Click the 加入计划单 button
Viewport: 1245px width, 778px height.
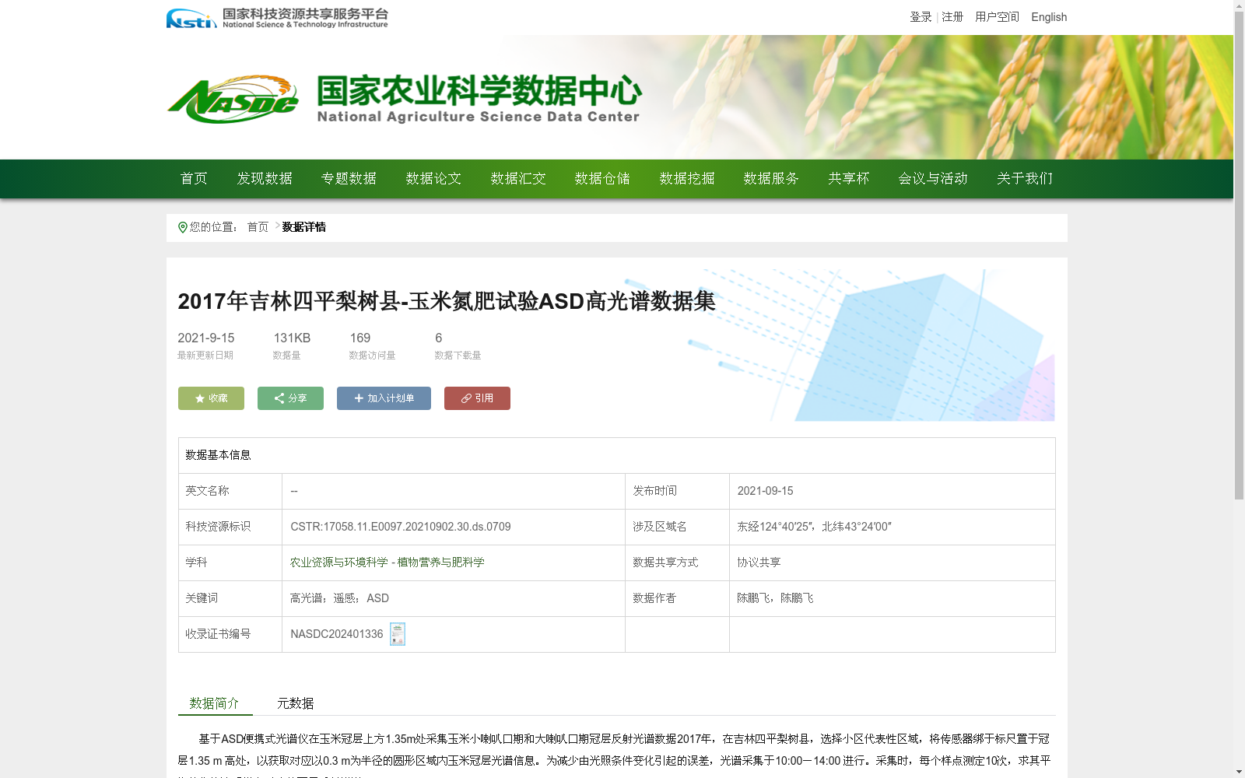click(x=384, y=398)
